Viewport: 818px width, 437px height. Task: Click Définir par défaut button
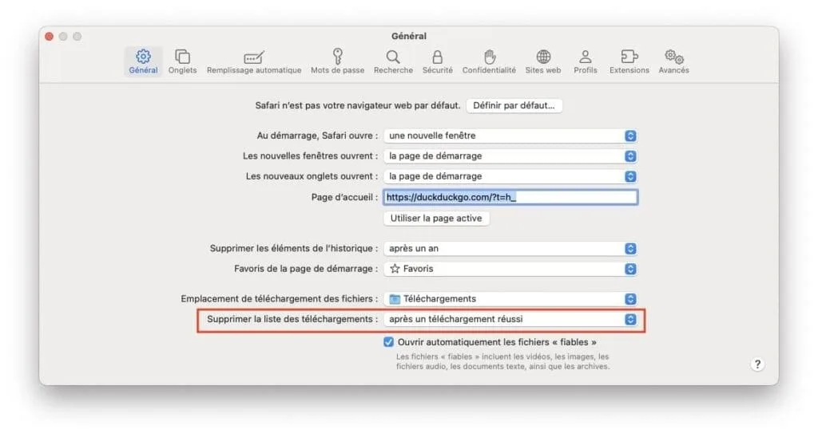click(x=514, y=105)
